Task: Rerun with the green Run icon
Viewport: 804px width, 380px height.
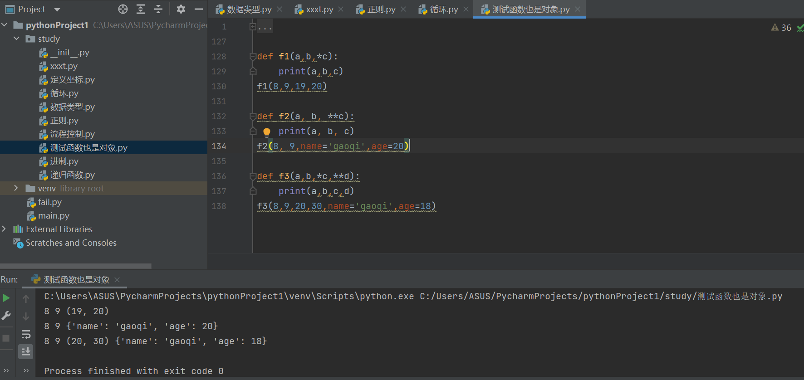Action: coord(6,298)
